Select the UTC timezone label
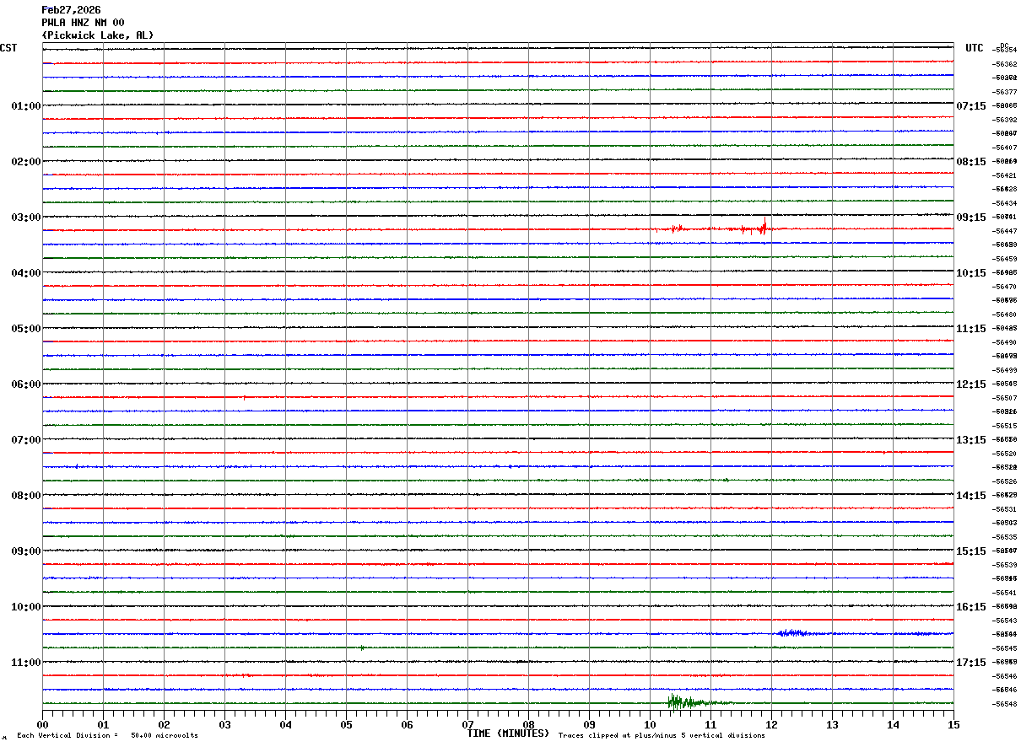 click(975, 48)
